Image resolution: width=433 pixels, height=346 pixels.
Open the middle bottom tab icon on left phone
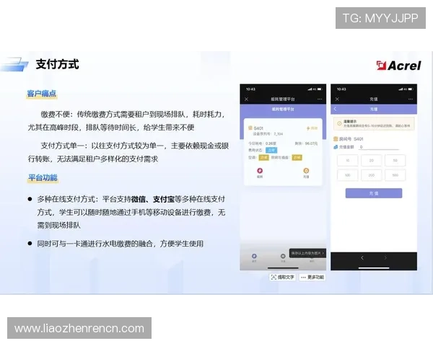[x=283, y=257]
